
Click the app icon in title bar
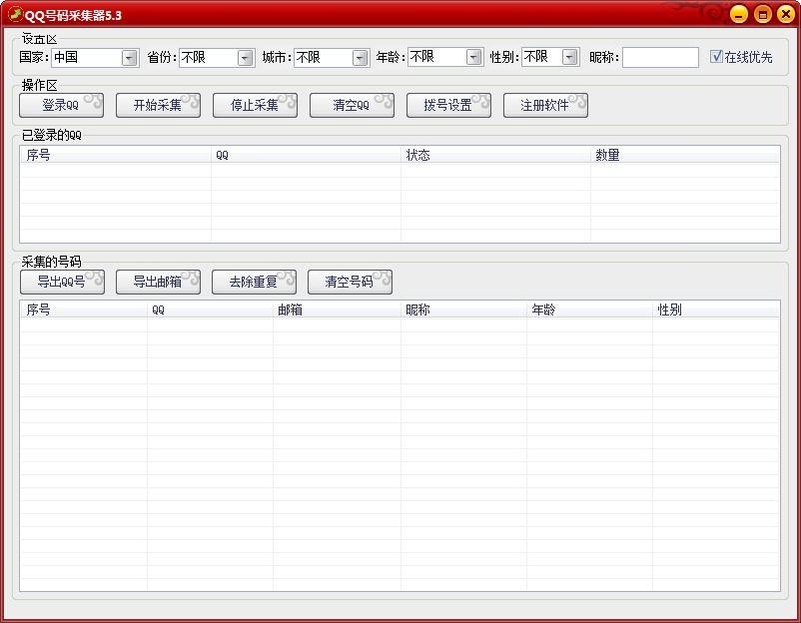click(x=15, y=14)
